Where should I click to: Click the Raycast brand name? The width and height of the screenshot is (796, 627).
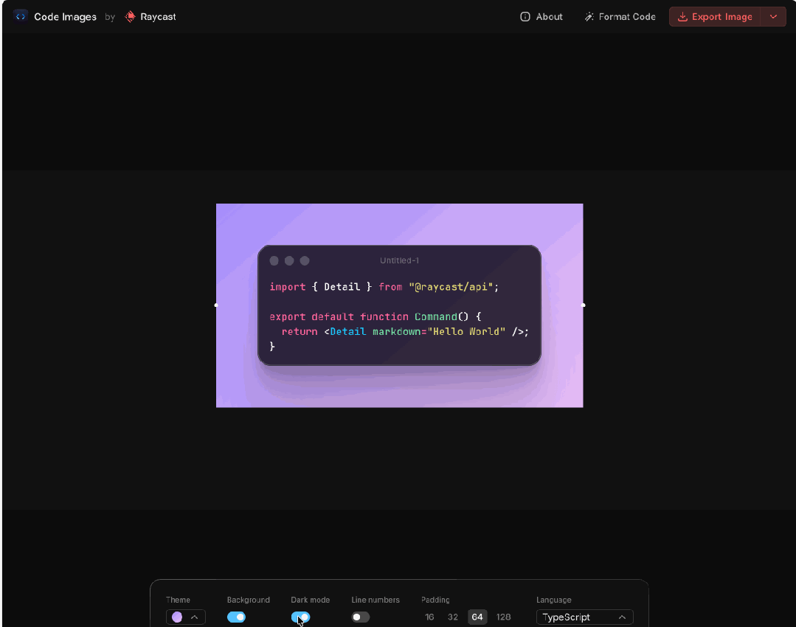[158, 17]
